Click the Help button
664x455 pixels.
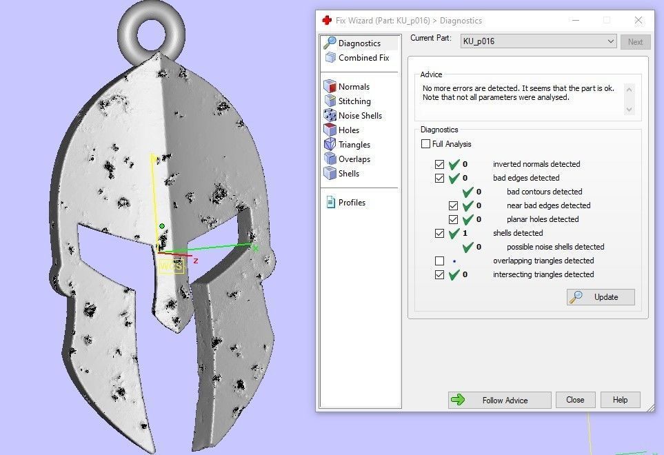(x=620, y=400)
